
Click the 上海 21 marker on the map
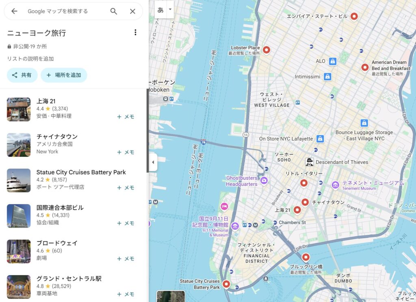(x=298, y=209)
